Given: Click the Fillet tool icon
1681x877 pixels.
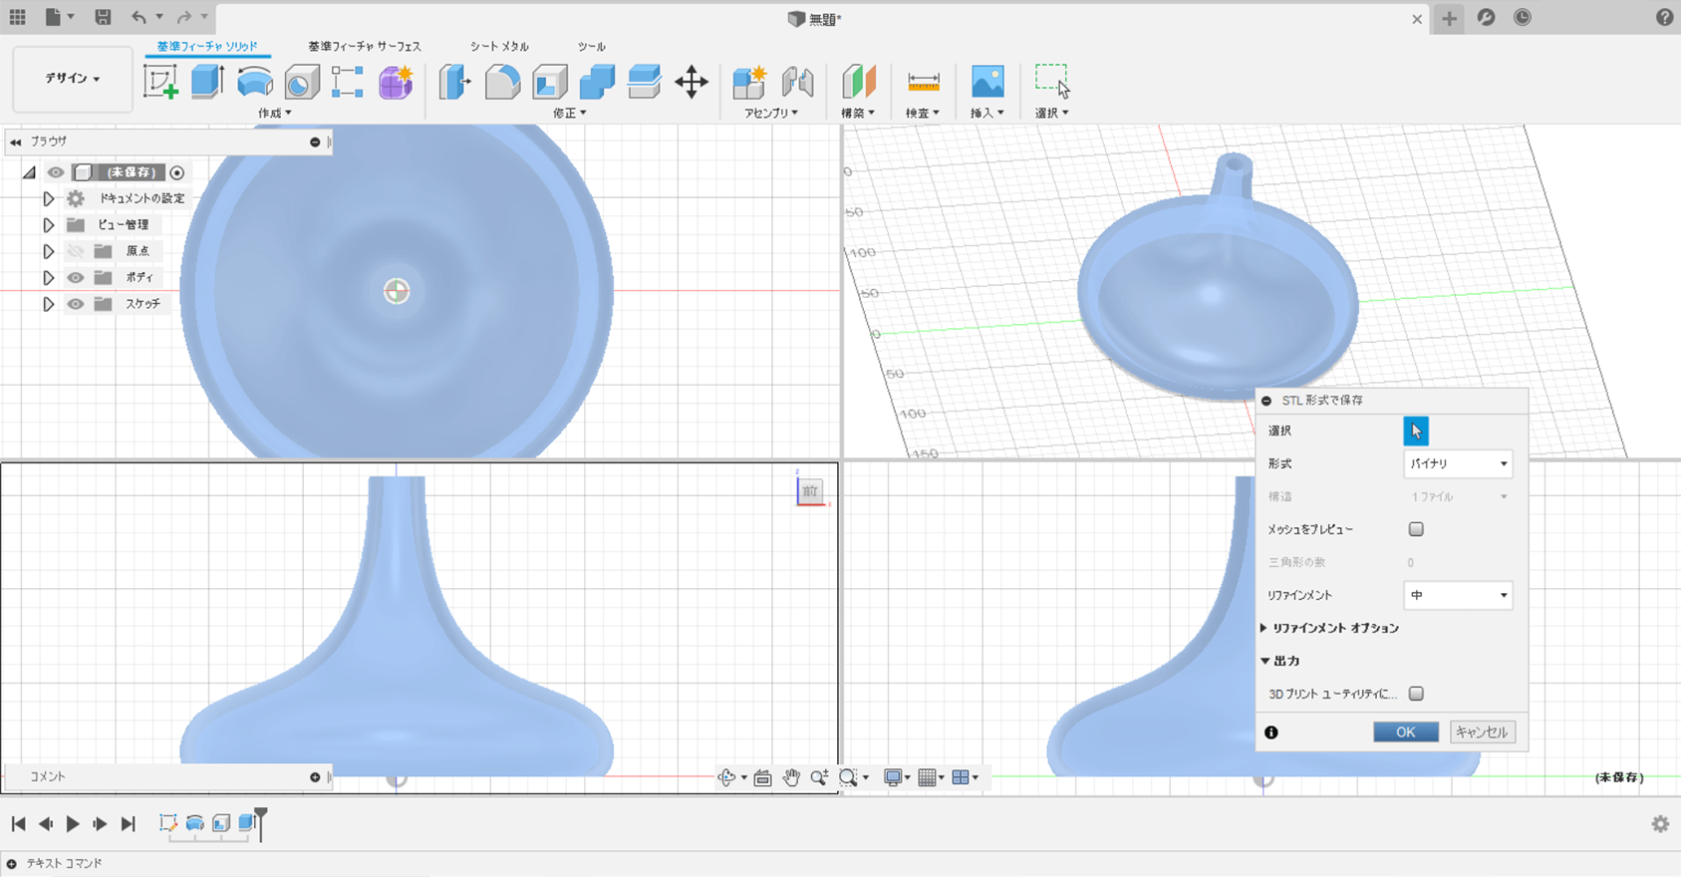Looking at the screenshot, I should point(502,82).
